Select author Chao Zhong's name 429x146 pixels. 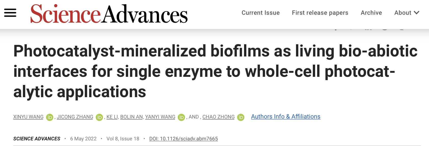click(x=218, y=117)
